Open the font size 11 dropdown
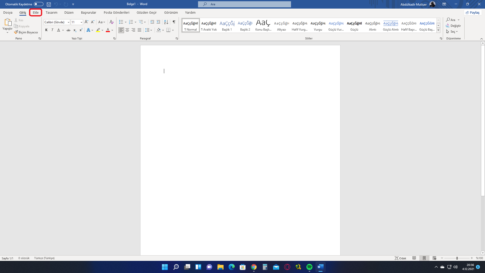The height and width of the screenshot is (273, 485). coord(81,22)
